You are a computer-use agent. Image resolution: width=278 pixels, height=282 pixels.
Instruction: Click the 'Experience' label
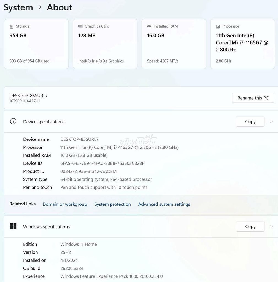[34, 276]
